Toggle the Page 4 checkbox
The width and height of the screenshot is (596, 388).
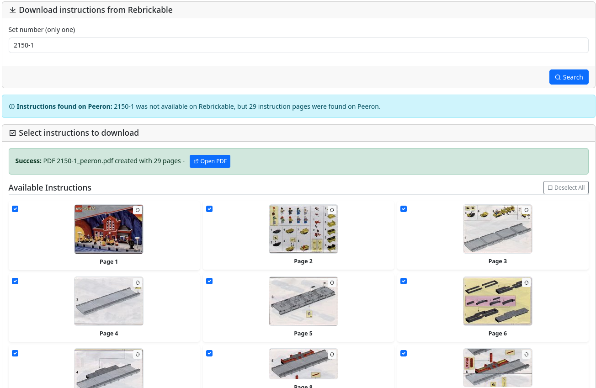pos(15,281)
